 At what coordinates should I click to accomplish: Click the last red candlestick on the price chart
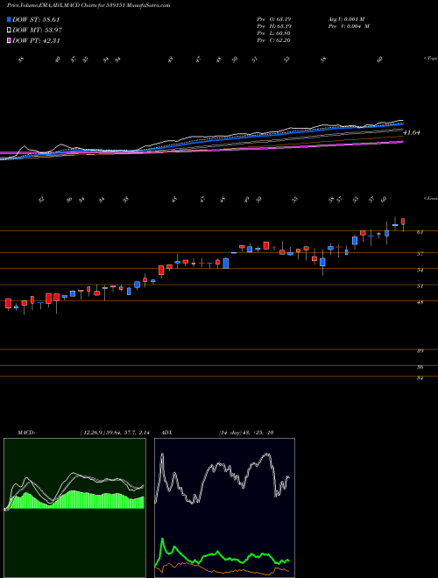coord(403,222)
